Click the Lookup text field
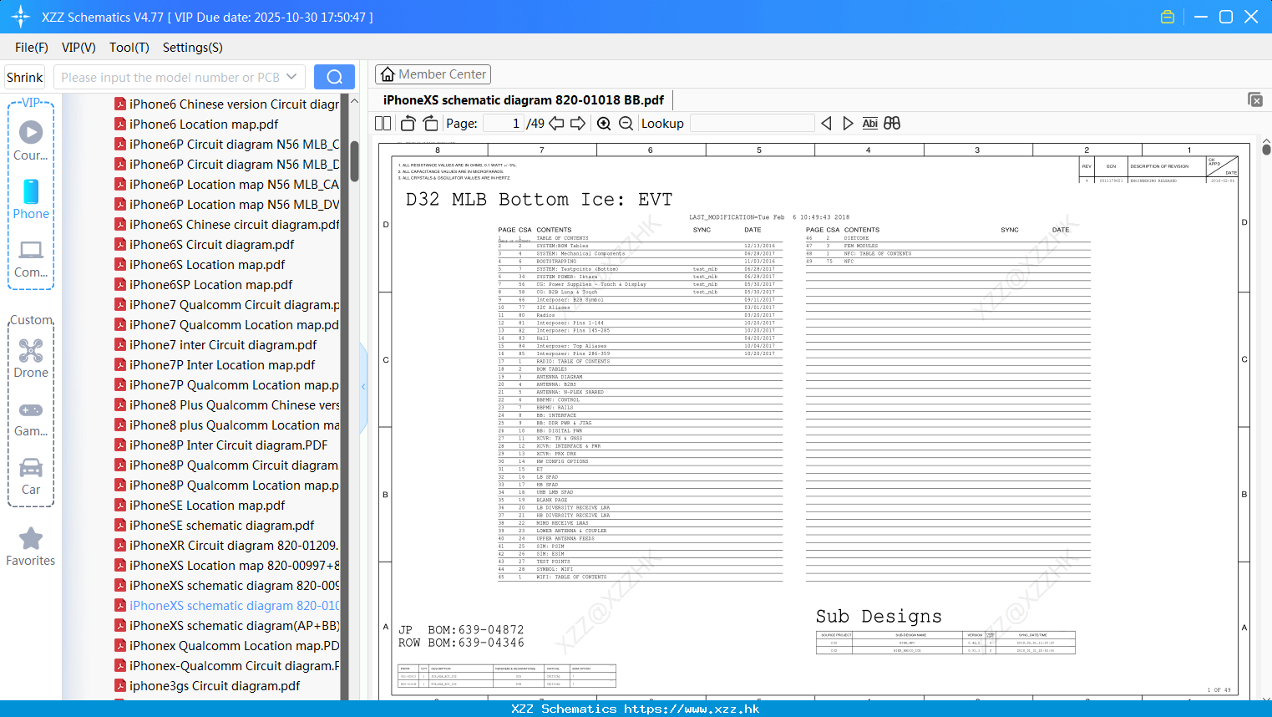The image size is (1272, 717). pos(753,124)
